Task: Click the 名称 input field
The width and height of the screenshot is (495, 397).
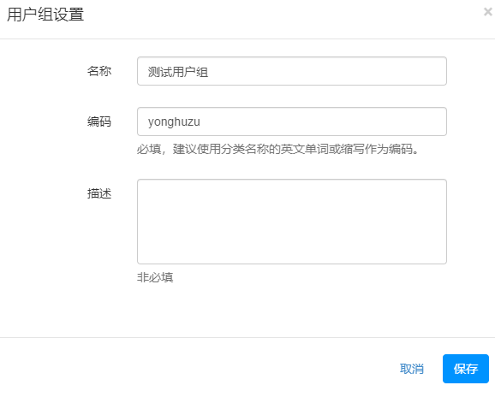Action: click(292, 71)
